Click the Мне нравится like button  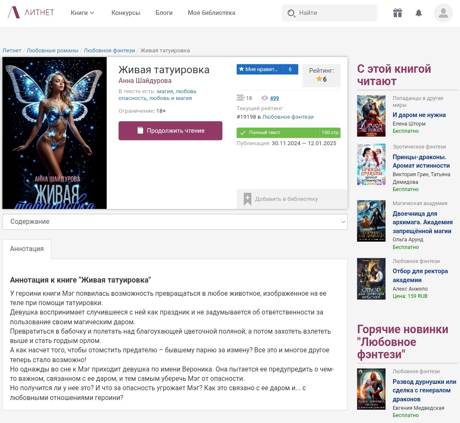[260, 69]
